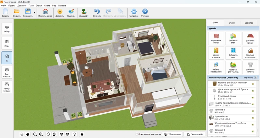Open Проекты домов gallery

coord(45,13)
